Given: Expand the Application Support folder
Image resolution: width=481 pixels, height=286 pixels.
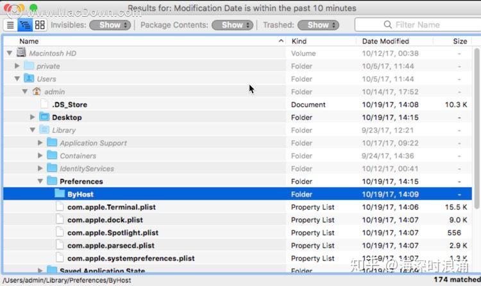Looking at the screenshot, I should pyautogui.click(x=40, y=143).
